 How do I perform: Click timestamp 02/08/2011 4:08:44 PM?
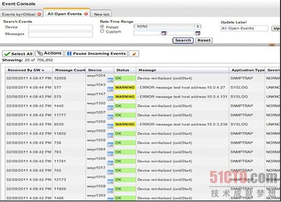(29, 88)
